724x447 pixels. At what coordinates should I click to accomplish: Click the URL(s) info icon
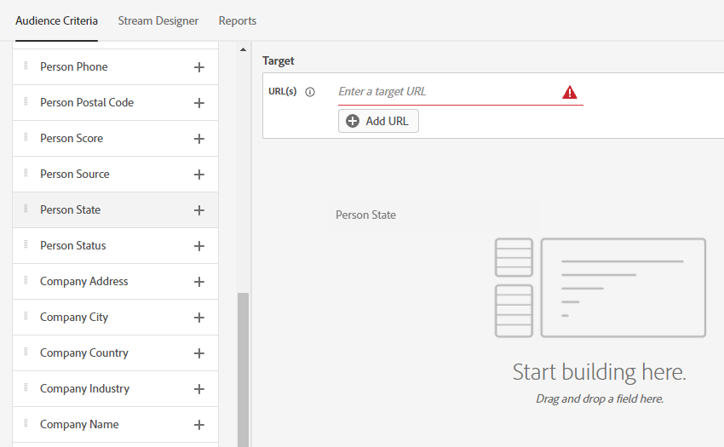point(310,92)
